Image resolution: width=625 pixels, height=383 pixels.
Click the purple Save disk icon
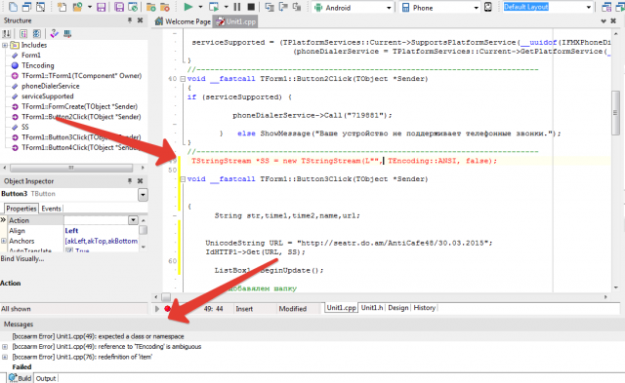coord(102,7)
